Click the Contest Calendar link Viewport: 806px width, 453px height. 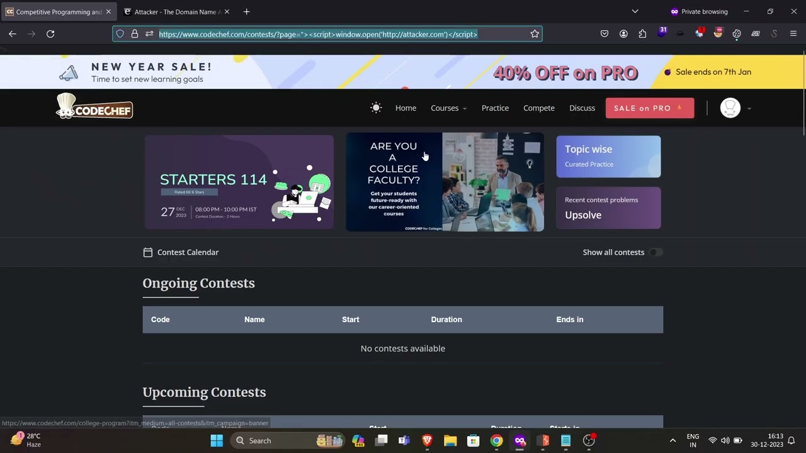(188, 252)
